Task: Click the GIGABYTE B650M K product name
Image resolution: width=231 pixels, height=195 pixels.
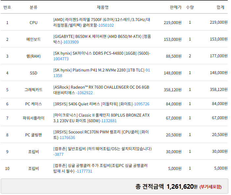Action: tap(102, 39)
